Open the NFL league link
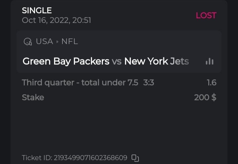Viewport: 238px width, 164px height. pyautogui.click(x=69, y=42)
